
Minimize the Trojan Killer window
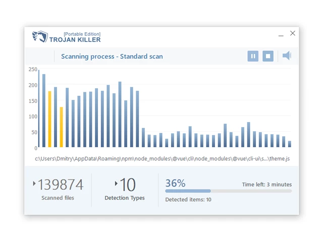pyautogui.click(x=281, y=35)
